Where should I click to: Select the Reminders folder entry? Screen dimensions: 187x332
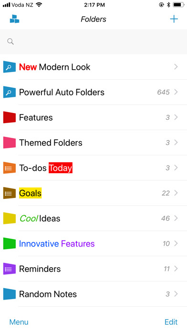[93, 269]
